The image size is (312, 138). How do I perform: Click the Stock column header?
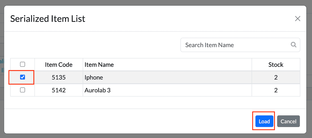(276, 65)
